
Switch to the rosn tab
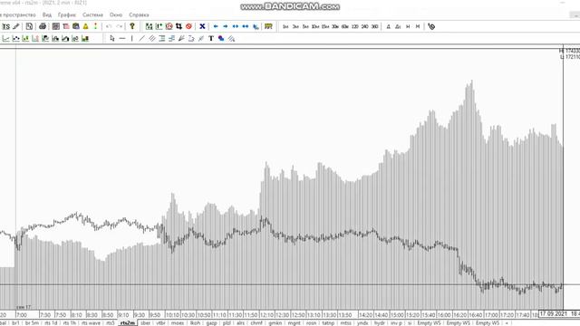(311, 323)
